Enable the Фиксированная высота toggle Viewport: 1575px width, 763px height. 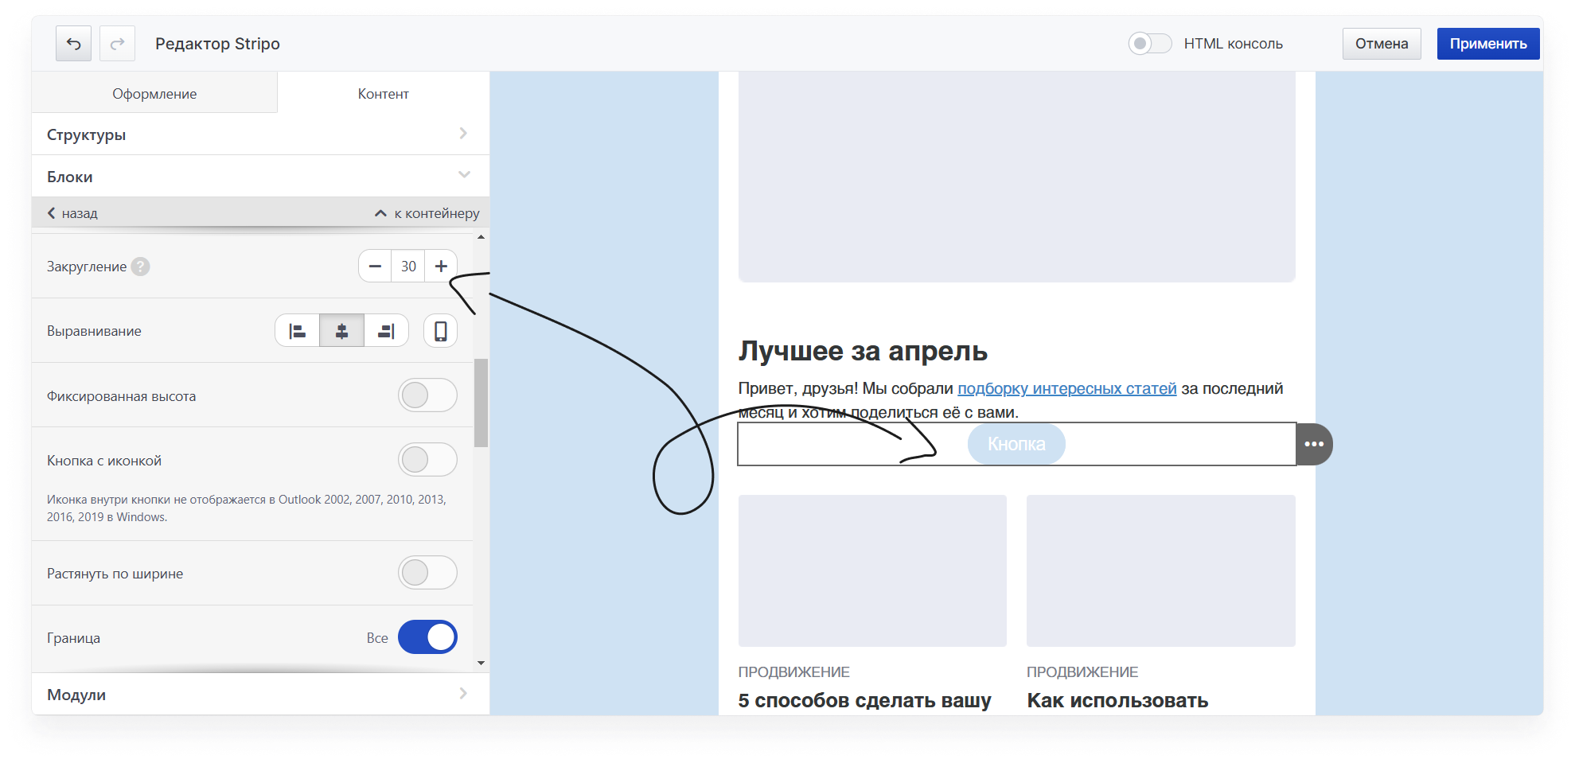(x=427, y=395)
